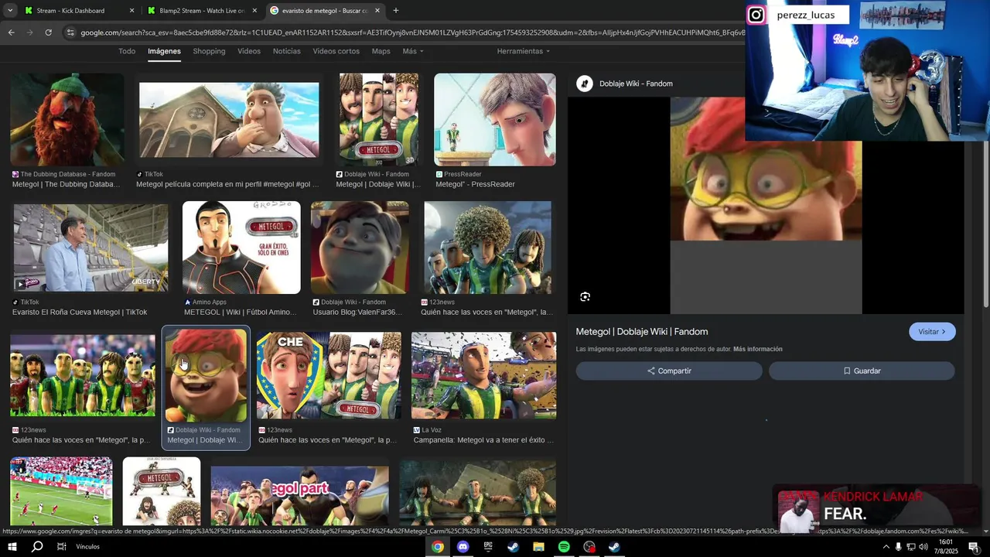This screenshot has width=990, height=557.
Task: Open the taskbar clock showing 16:01
Action: pyautogui.click(x=945, y=546)
